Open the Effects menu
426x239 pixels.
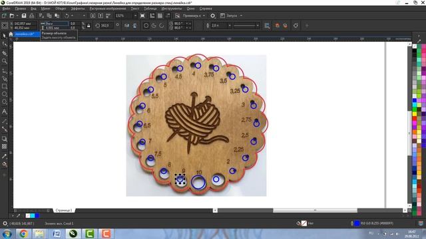[x=78, y=9]
